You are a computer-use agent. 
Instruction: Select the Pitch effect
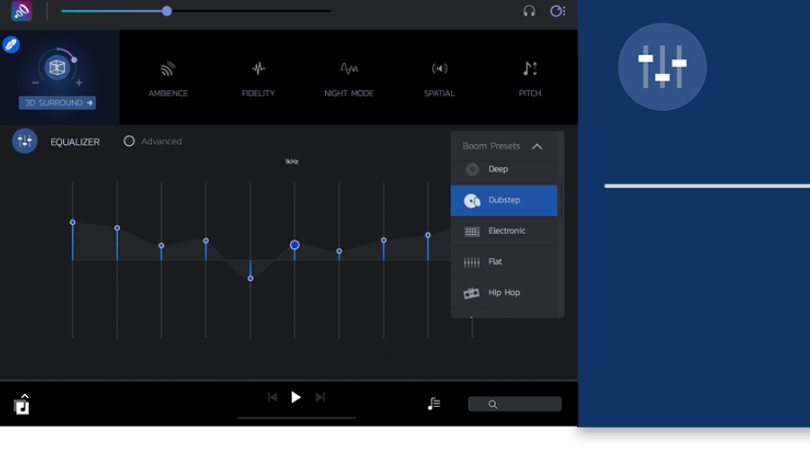(x=530, y=79)
